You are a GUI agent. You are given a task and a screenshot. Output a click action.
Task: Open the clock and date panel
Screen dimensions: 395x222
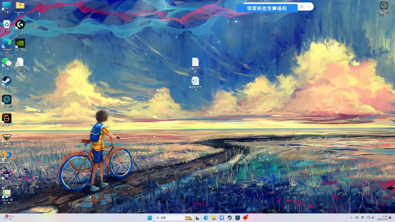click(x=383, y=218)
